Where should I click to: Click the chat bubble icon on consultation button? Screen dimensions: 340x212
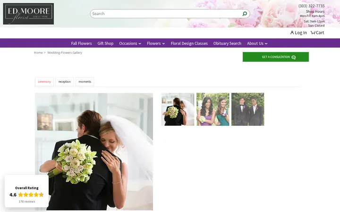[293, 57]
